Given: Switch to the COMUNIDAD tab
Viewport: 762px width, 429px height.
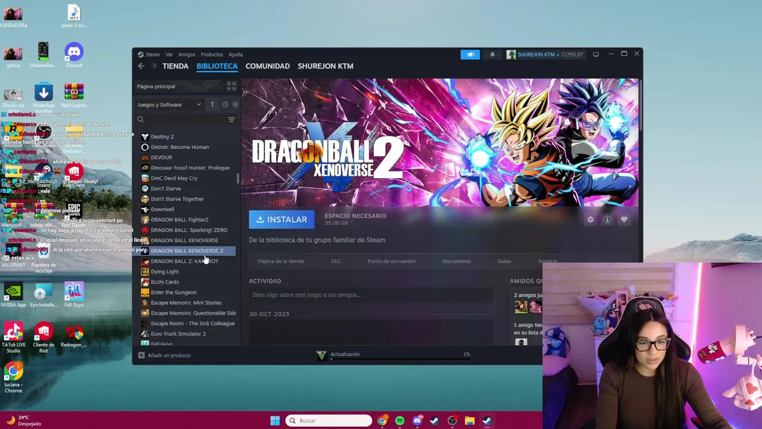Looking at the screenshot, I should (x=267, y=66).
